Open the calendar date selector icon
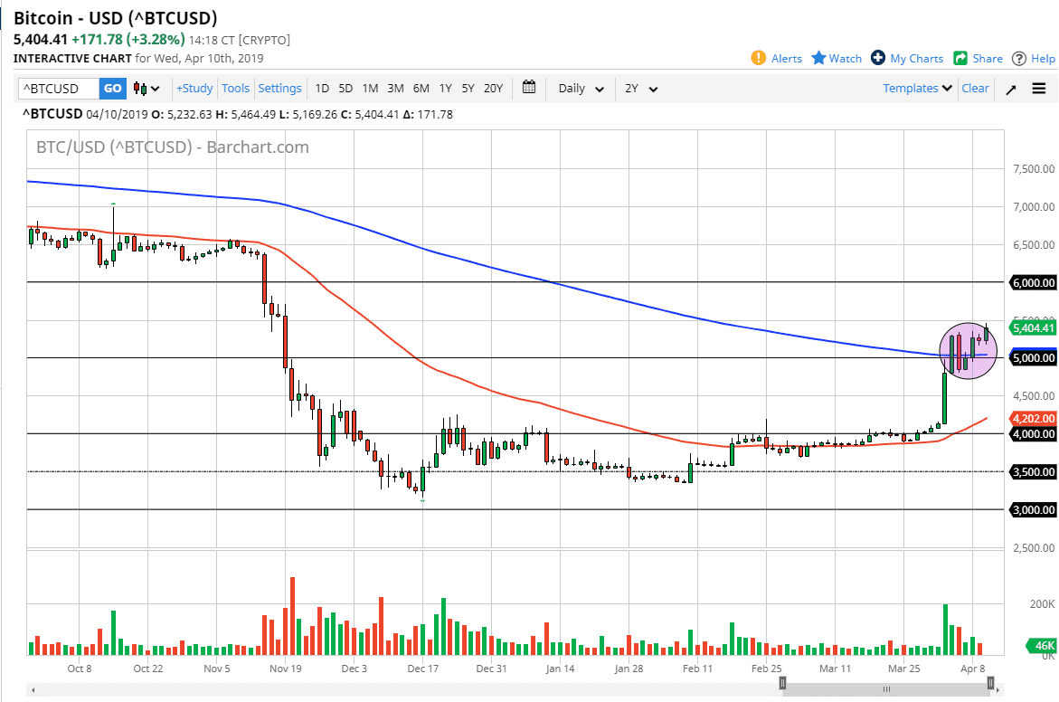Viewport: 1059px width, 702px height. click(x=529, y=88)
